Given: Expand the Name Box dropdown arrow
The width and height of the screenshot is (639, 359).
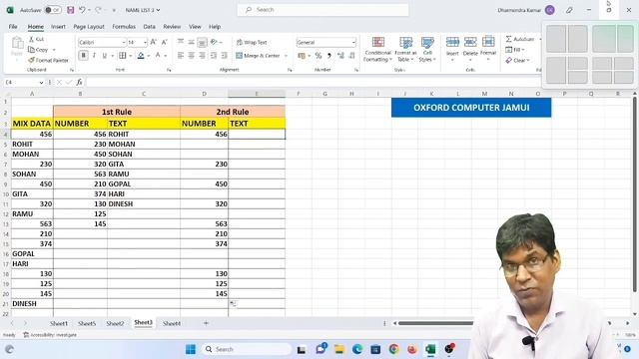Looking at the screenshot, I should pyautogui.click(x=41, y=83).
